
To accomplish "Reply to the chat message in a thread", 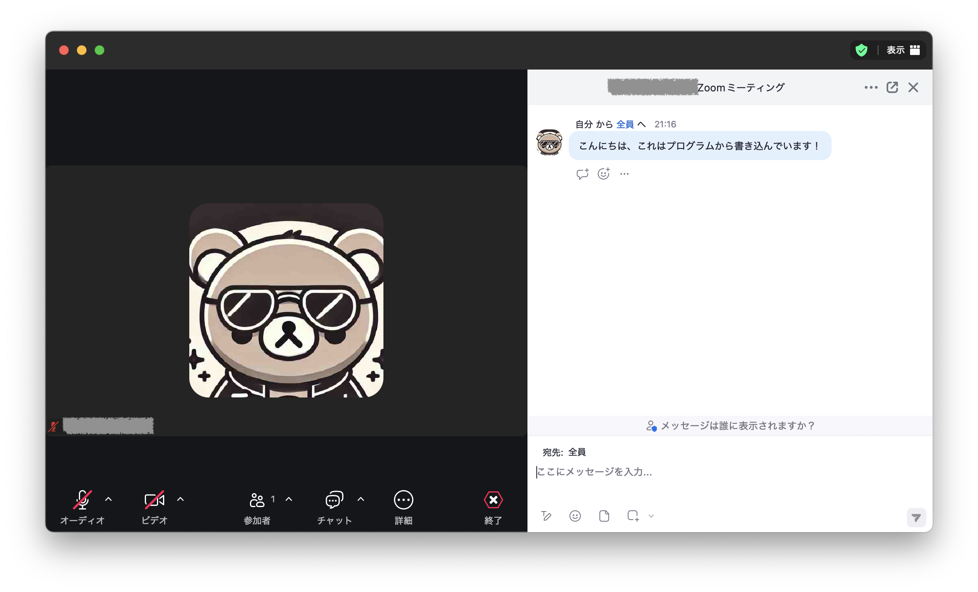I will [582, 173].
